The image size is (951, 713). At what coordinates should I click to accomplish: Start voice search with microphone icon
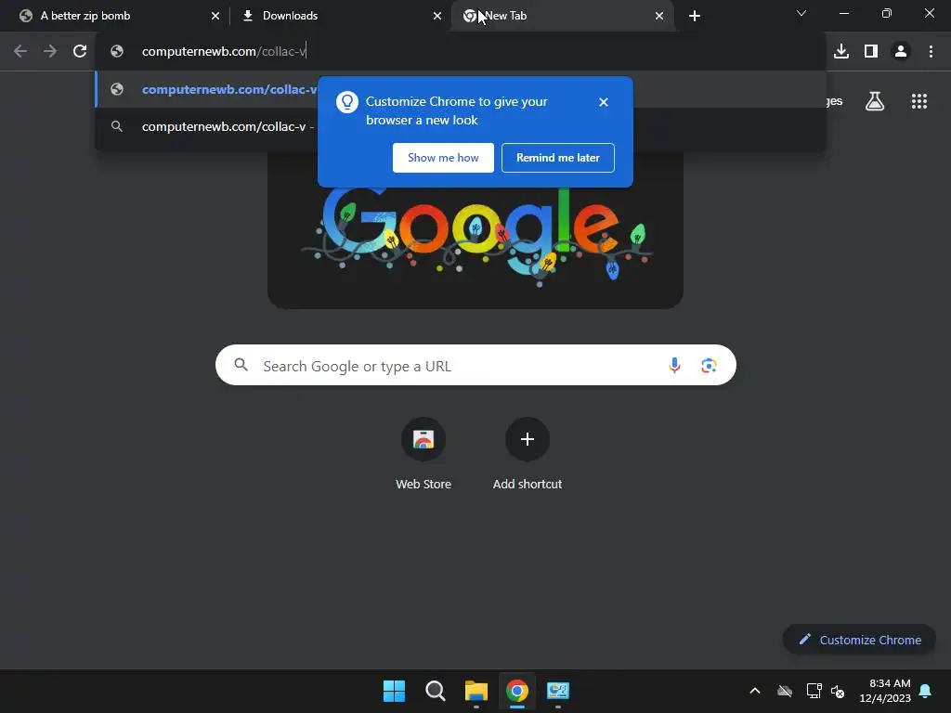(674, 365)
